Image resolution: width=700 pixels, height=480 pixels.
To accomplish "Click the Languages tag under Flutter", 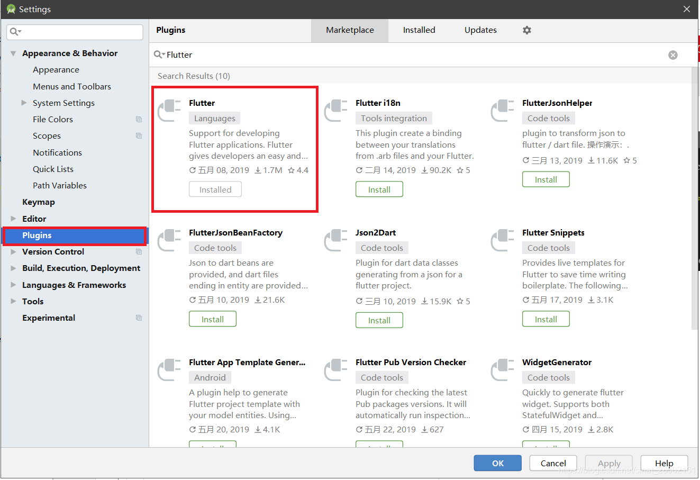I will pyautogui.click(x=215, y=119).
